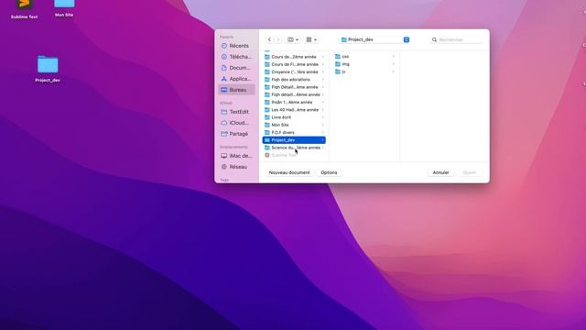Go back with the left chevron
The height and width of the screenshot is (330, 586).
[269, 39]
